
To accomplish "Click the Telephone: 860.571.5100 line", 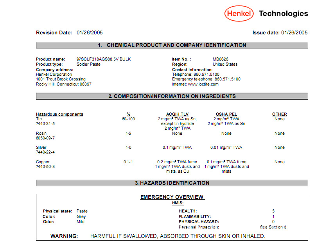I will [x=196, y=74].
